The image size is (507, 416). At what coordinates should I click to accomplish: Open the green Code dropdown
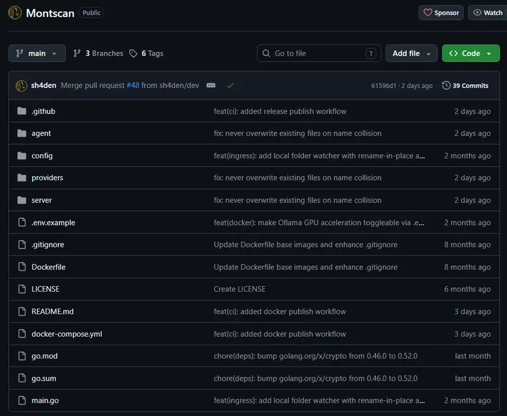[471, 53]
